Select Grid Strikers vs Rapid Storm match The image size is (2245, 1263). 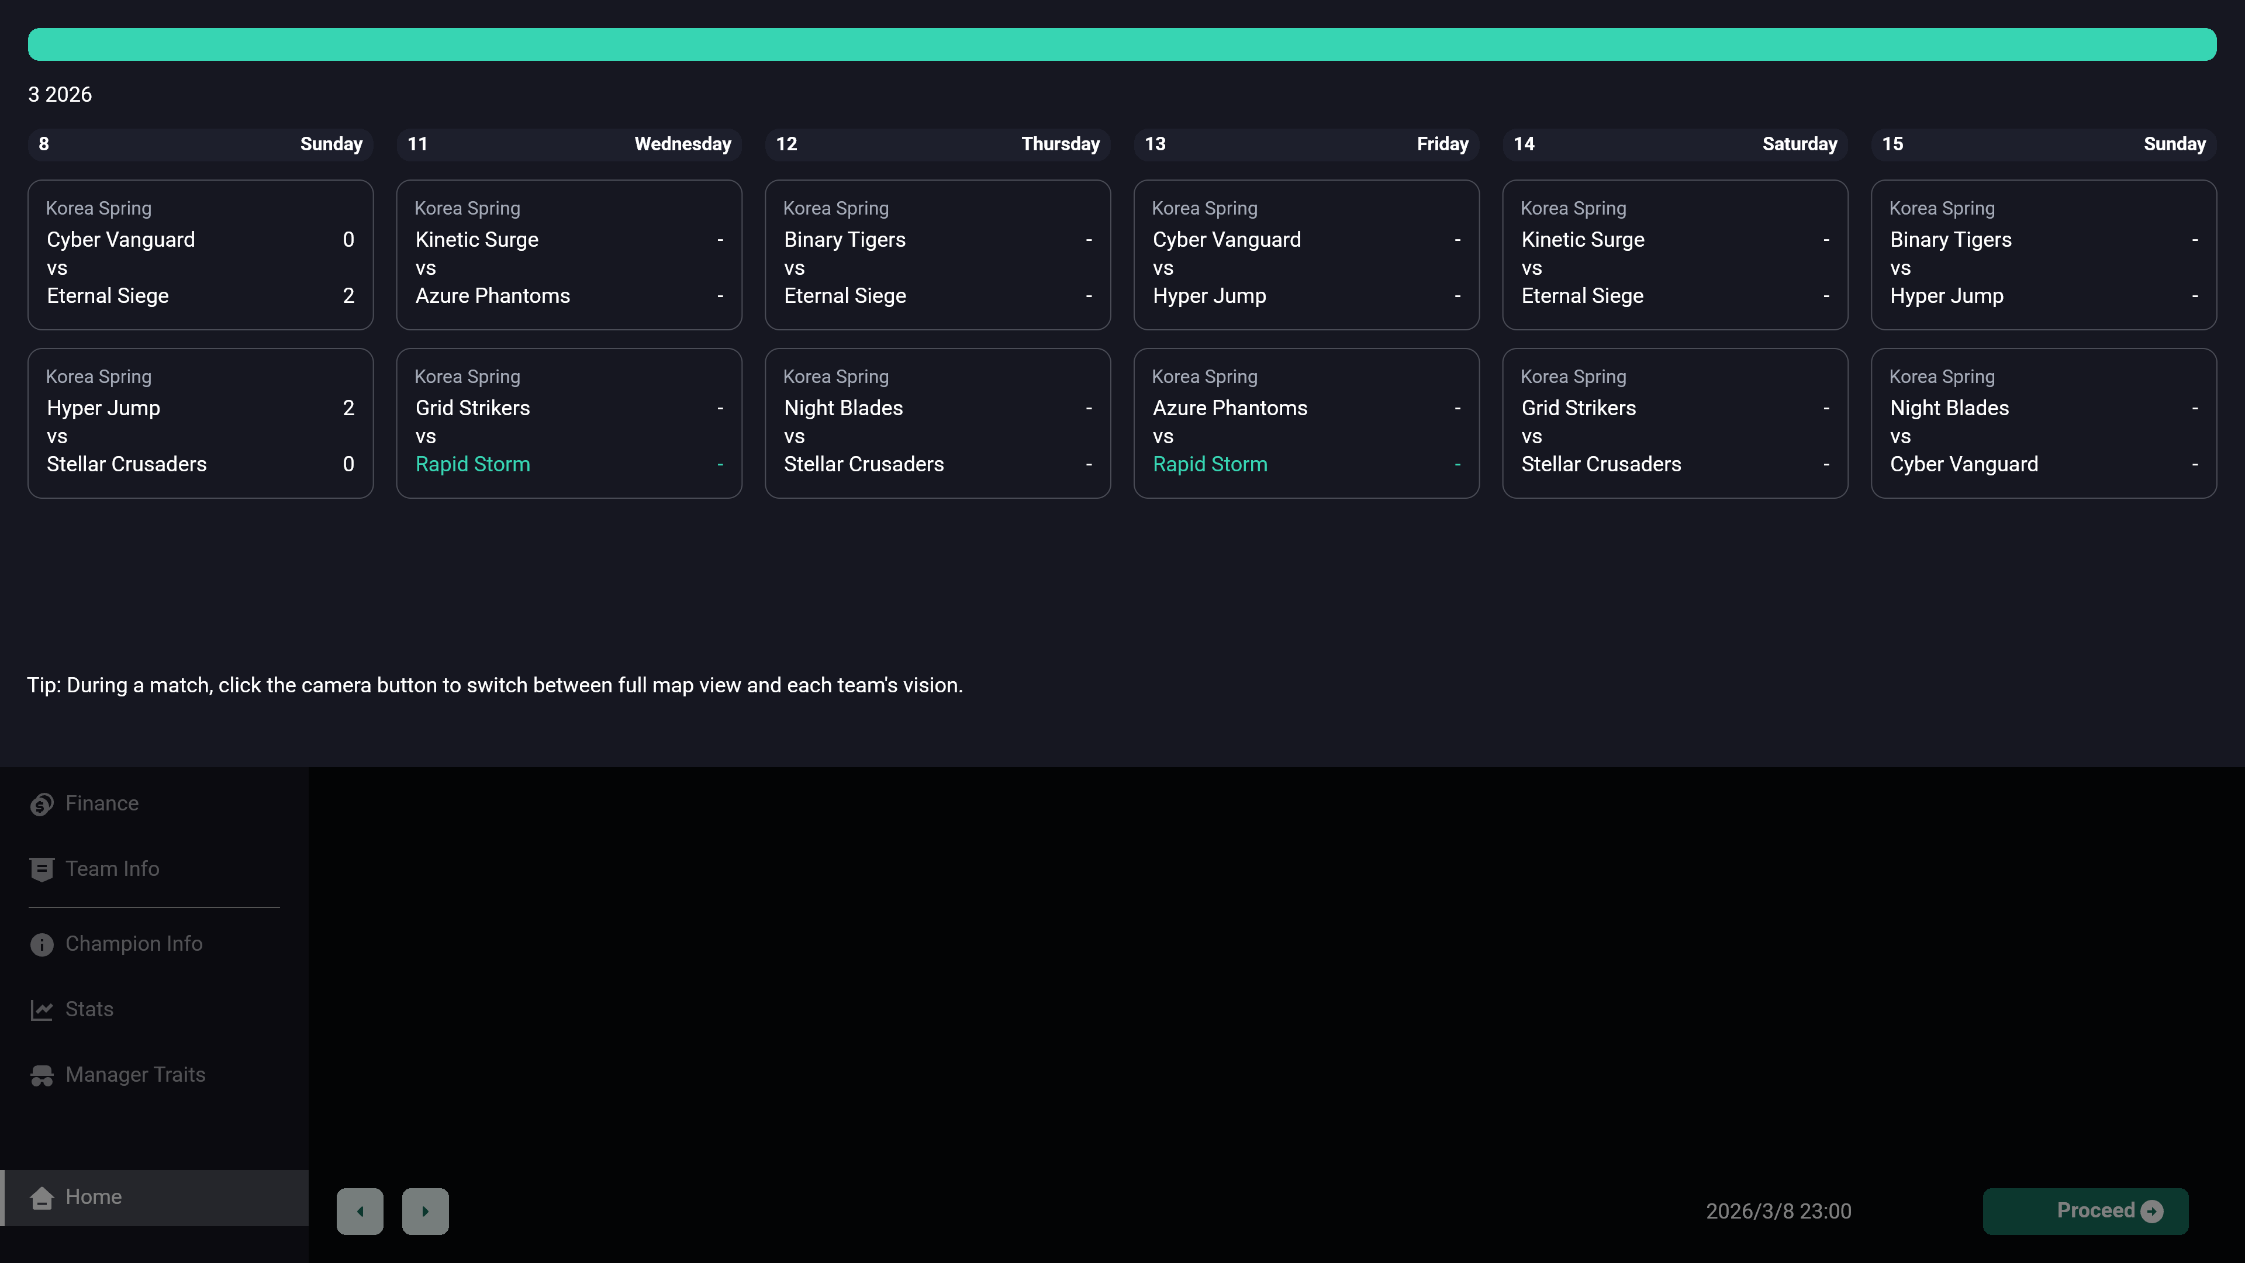click(569, 423)
